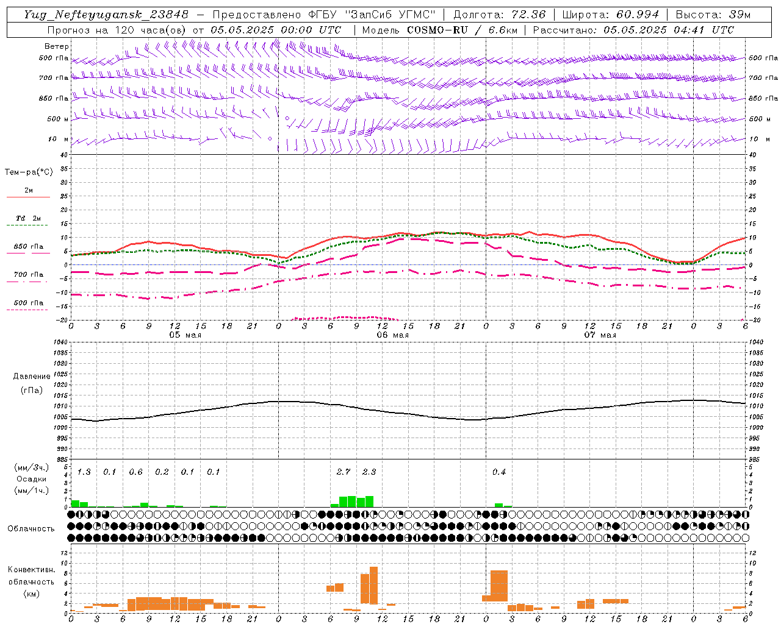Screen dimensions: 781x624
Task: Click the (км) convective height unit label
Action: 31,594
